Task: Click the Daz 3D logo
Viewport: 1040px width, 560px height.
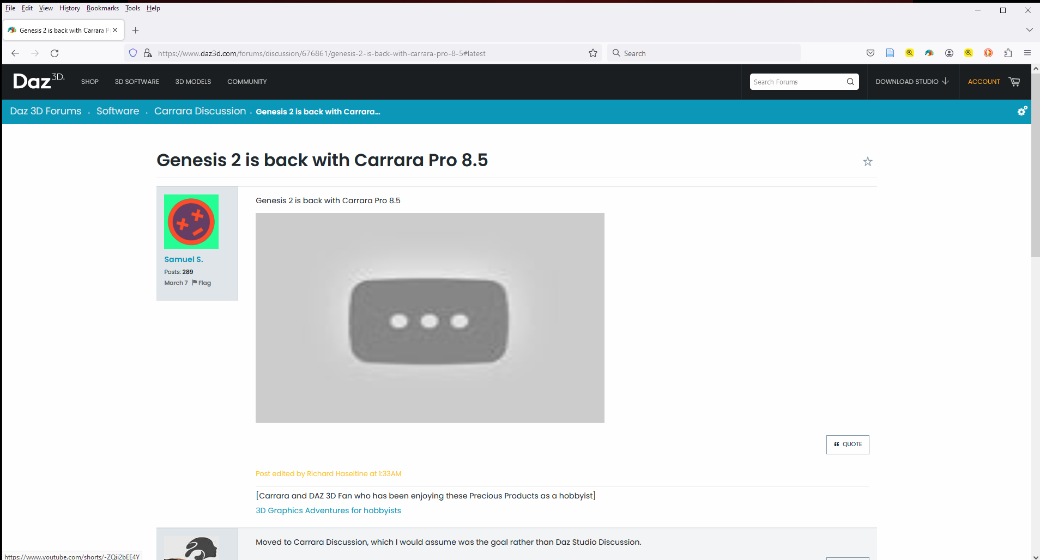Action: coord(38,81)
